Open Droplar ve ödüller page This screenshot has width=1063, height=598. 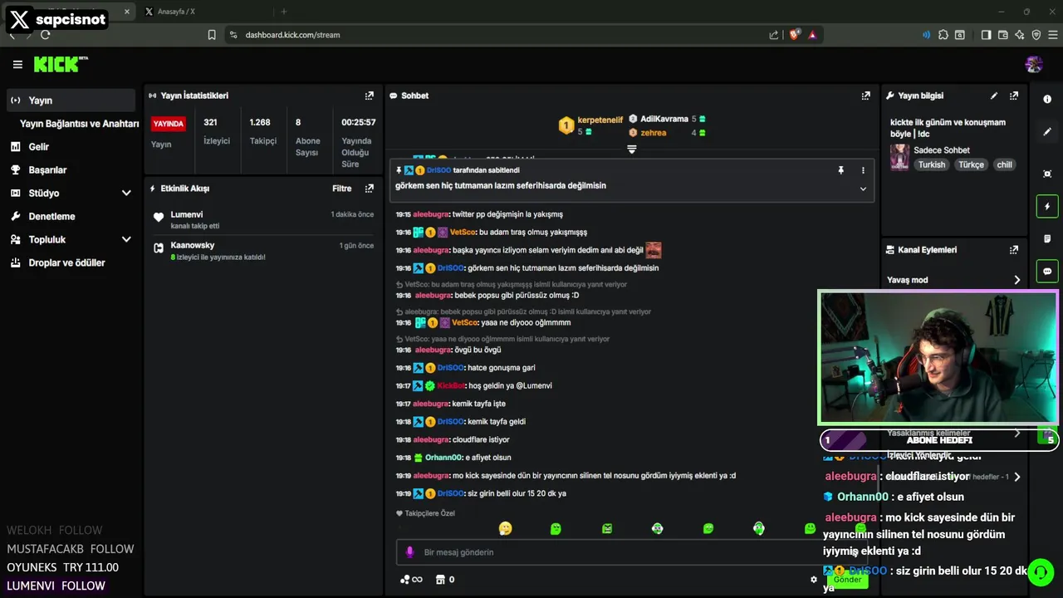tap(66, 263)
